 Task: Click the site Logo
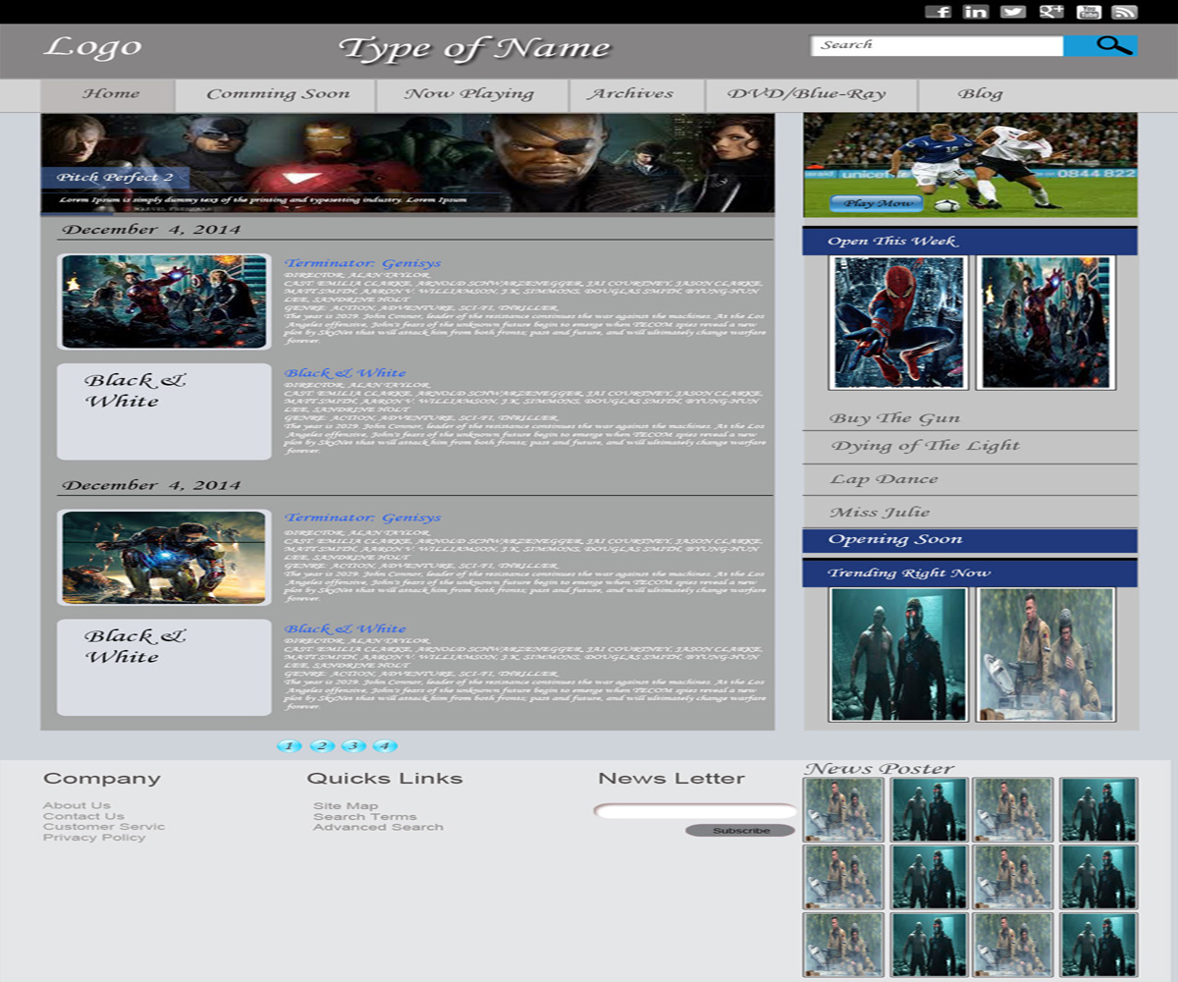click(93, 47)
